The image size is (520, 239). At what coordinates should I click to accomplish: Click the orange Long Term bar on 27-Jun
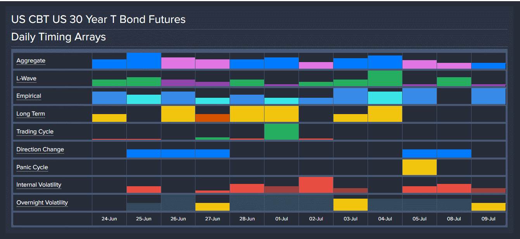(x=212, y=118)
